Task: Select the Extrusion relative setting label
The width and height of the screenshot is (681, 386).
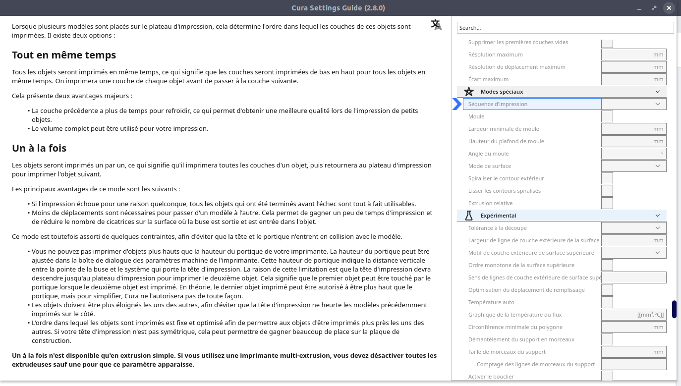Action: coord(491,203)
